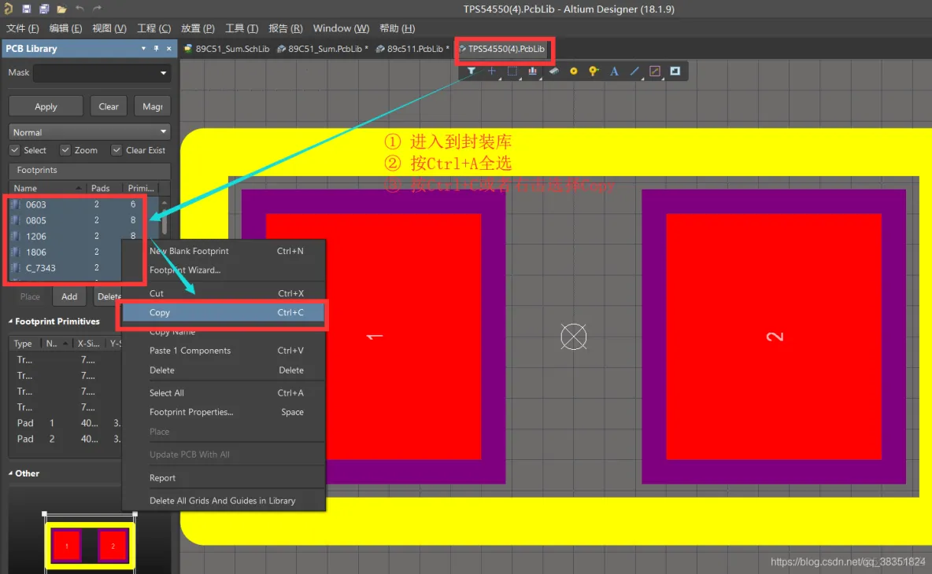Select the Place String text tool
The image size is (932, 574).
click(615, 72)
